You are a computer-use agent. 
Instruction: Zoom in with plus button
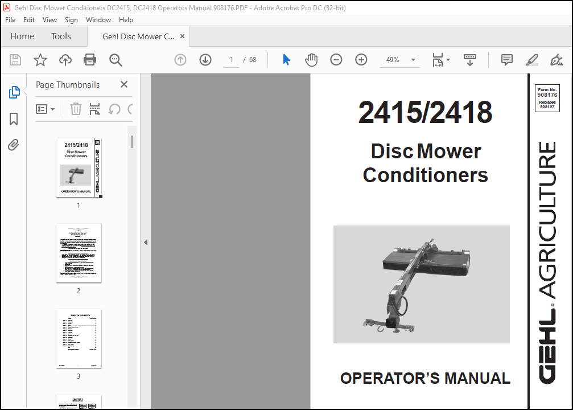(361, 60)
